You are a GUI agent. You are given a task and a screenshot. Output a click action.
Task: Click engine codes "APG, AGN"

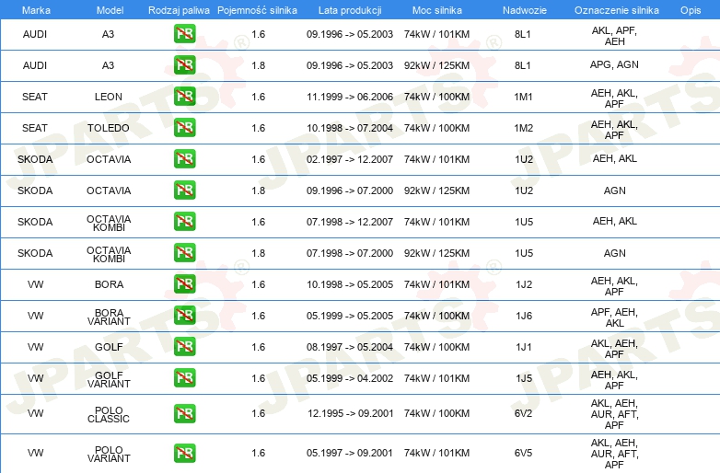pyautogui.click(x=614, y=64)
